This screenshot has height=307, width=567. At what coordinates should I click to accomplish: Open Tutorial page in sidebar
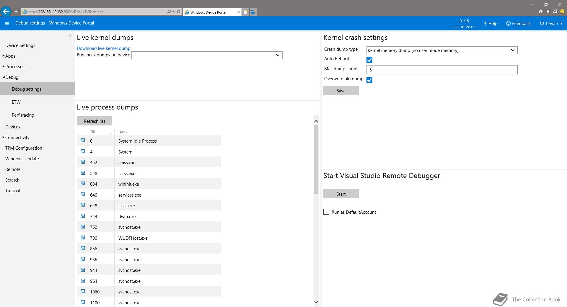[x=13, y=190]
